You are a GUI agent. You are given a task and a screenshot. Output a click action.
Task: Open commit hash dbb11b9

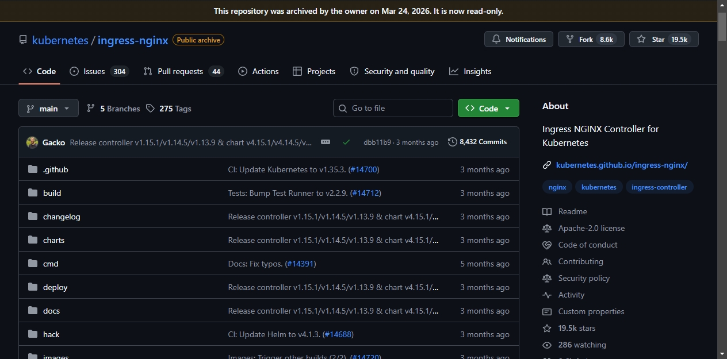point(377,142)
